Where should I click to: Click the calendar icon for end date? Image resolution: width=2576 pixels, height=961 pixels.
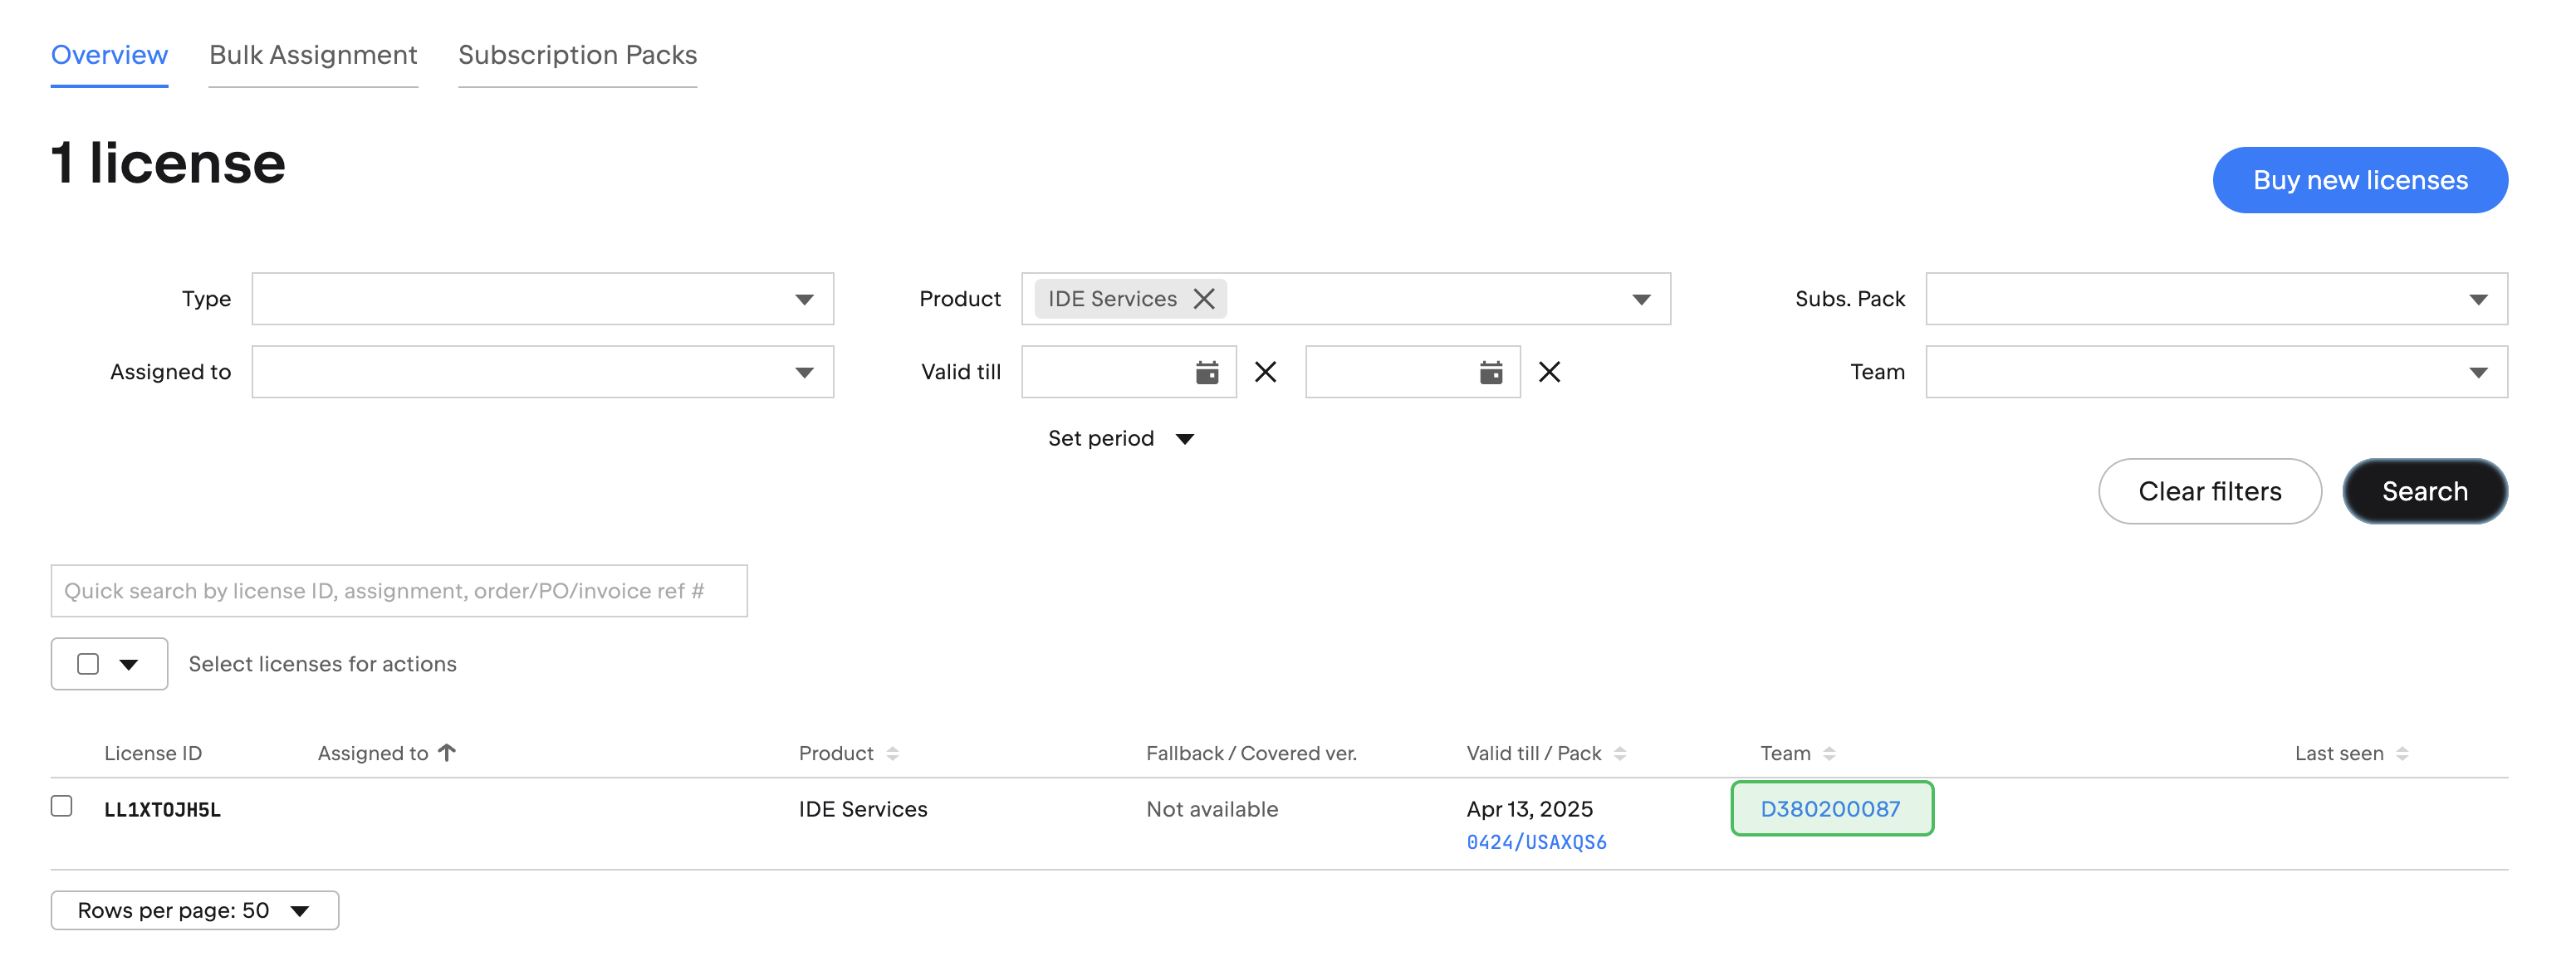coord(1490,371)
